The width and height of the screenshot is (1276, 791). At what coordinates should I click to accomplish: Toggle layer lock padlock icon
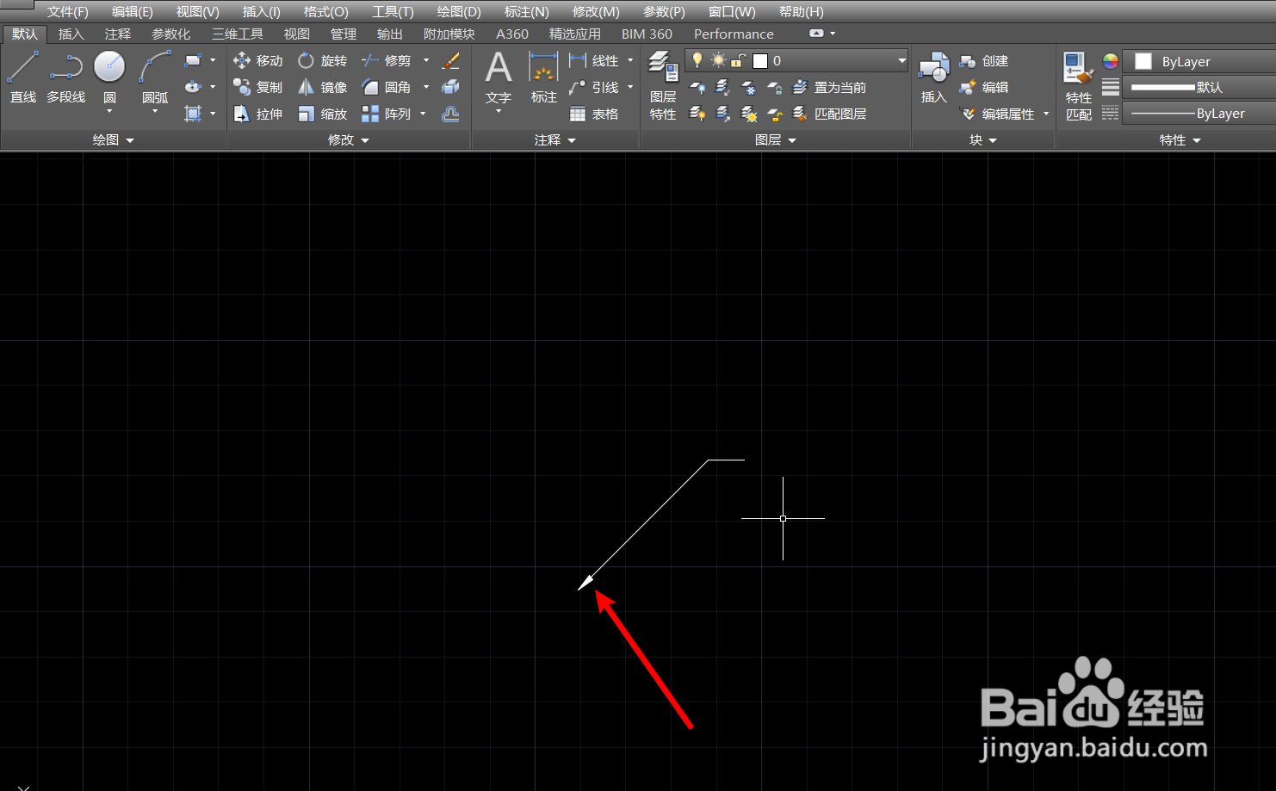point(739,60)
